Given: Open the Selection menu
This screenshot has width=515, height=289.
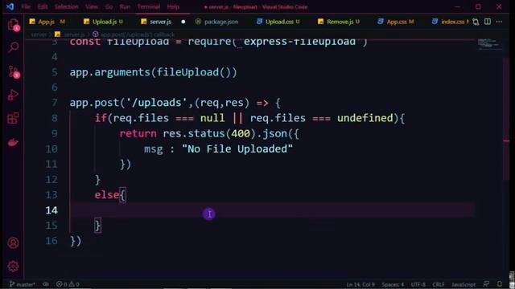Looking at the screenshot, I should [x=66, y=7].
